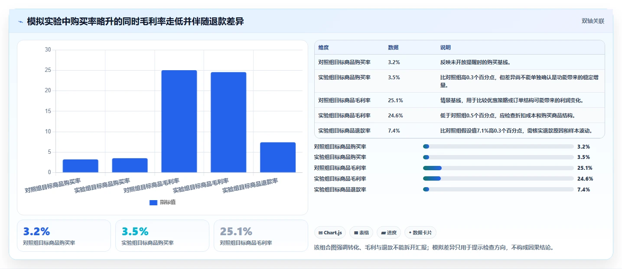Viewport: 622px width, 269px height.
Task: Click the 实验组目标商品毛利率 bar in chart
Action: coord(228,122)
